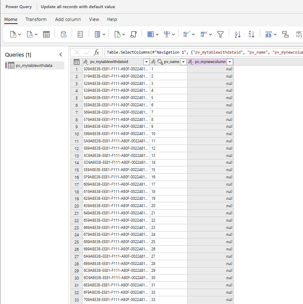Expand the Remove rows dropdown arrow

pos(210,34)
